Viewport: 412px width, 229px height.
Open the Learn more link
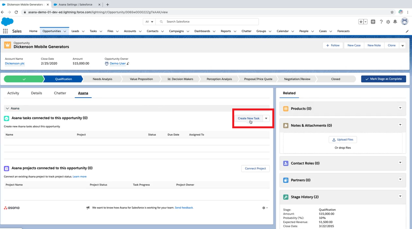click(x=80, y=177)
